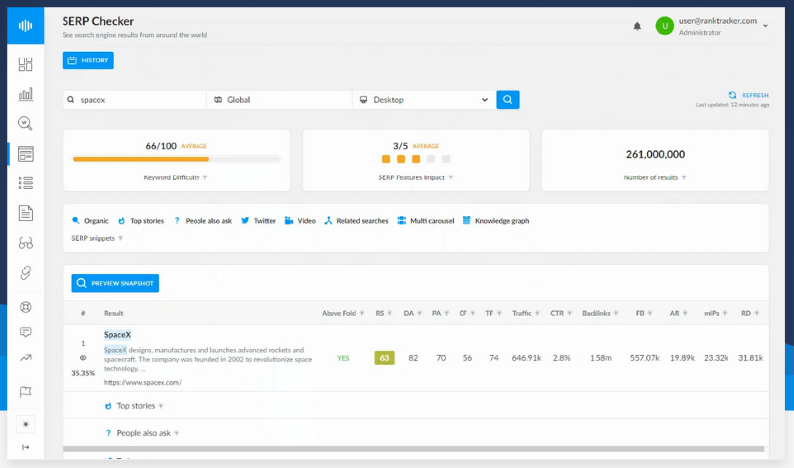Click the Number of results info icon
The width and height of the screenshot is (794, 468).
(684, 177)
